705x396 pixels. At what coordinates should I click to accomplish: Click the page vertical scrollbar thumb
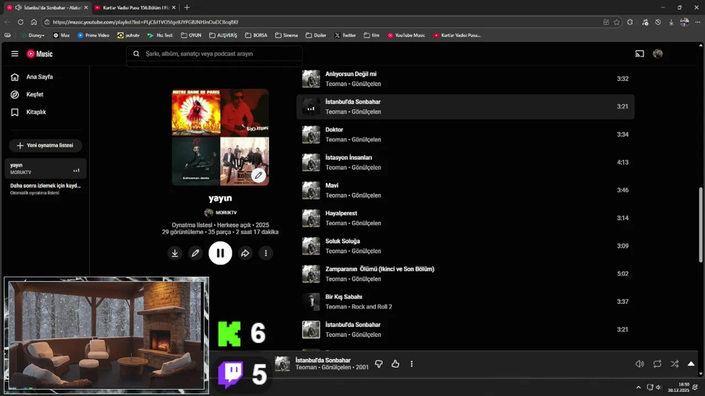701,226
